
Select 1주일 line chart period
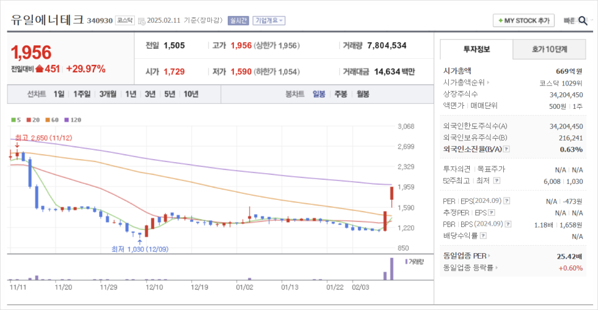[x=82, y=94]
